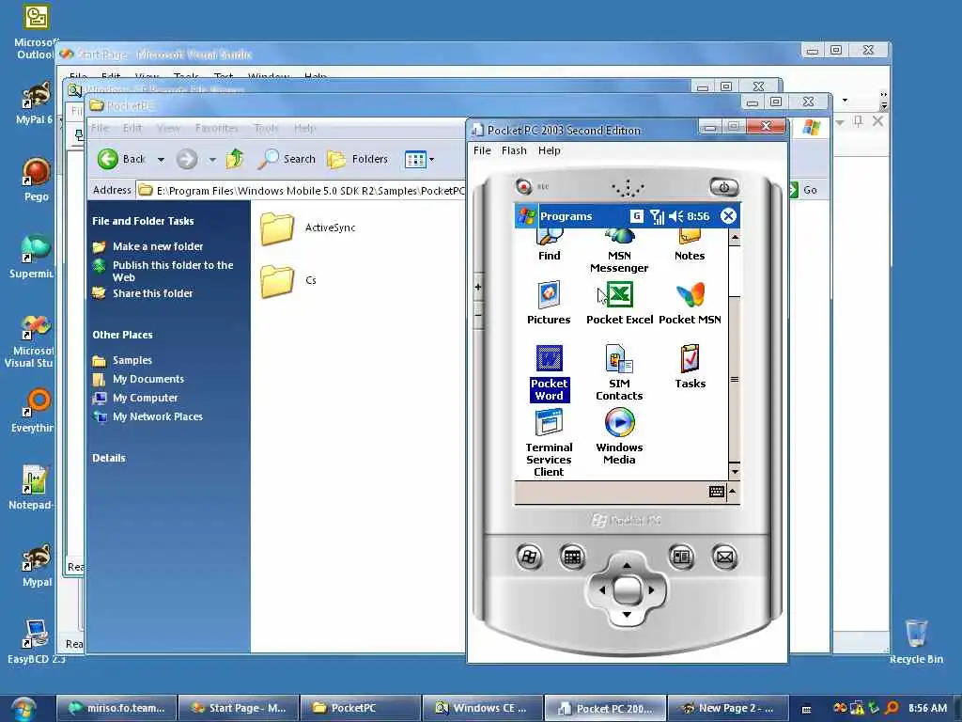Open the emulator Flash menu

(514, 150)
